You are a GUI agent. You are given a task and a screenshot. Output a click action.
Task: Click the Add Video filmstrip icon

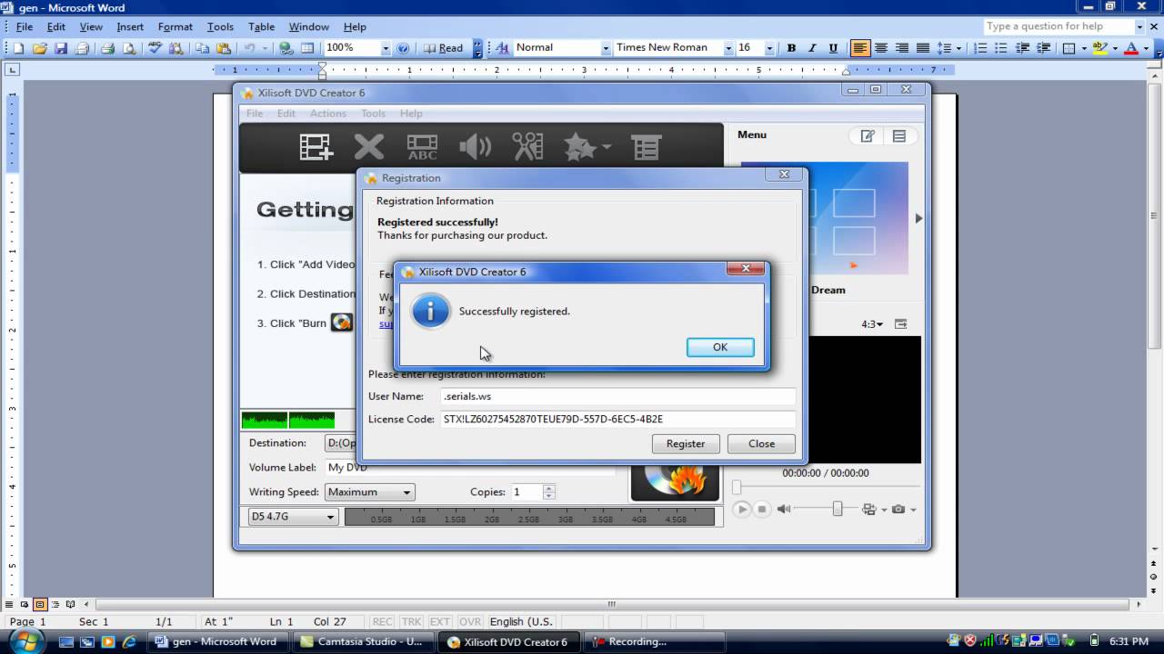(x=316, y=146)
